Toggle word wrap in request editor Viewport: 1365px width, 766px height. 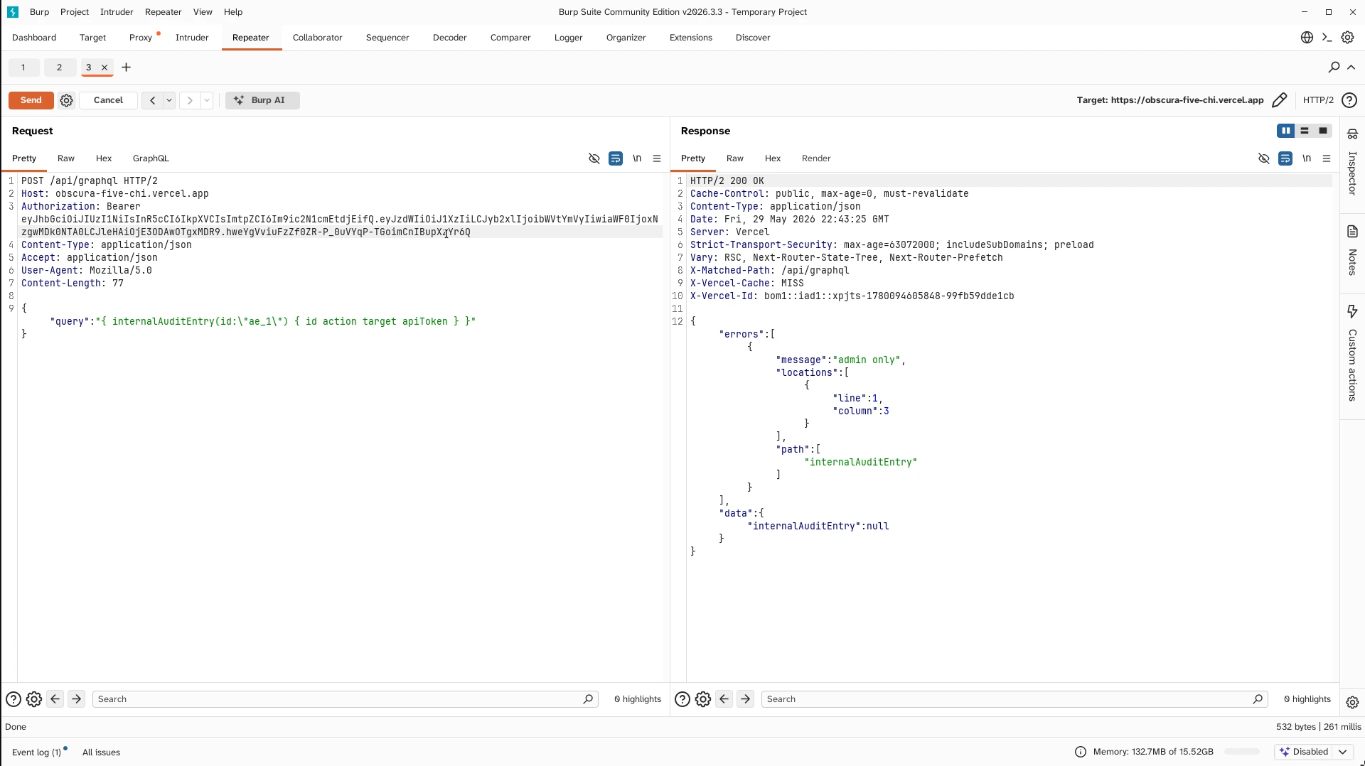[x=616, y=158]
